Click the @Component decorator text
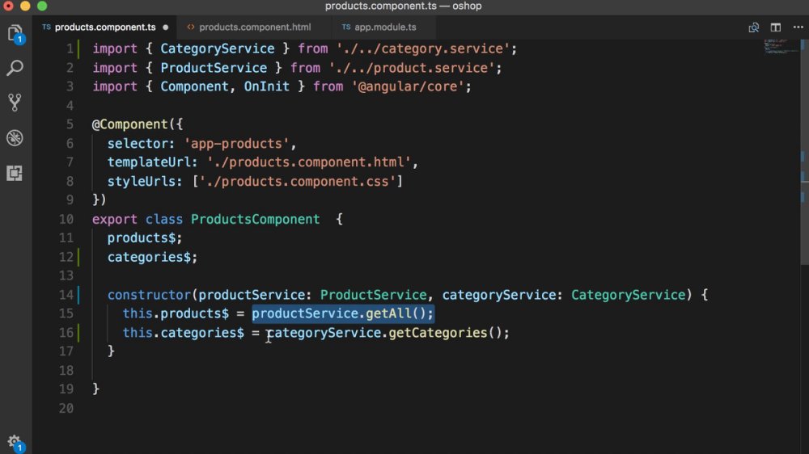 130,124
